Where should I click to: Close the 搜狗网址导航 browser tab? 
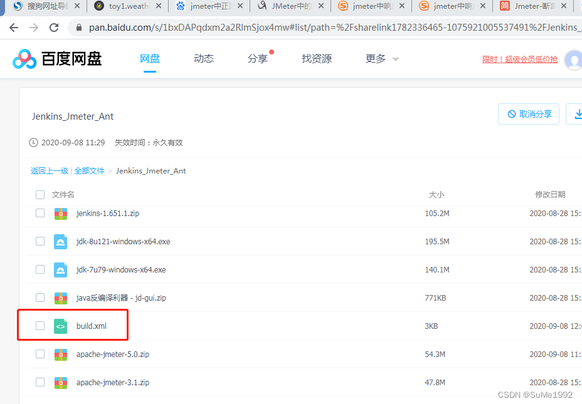77,6
